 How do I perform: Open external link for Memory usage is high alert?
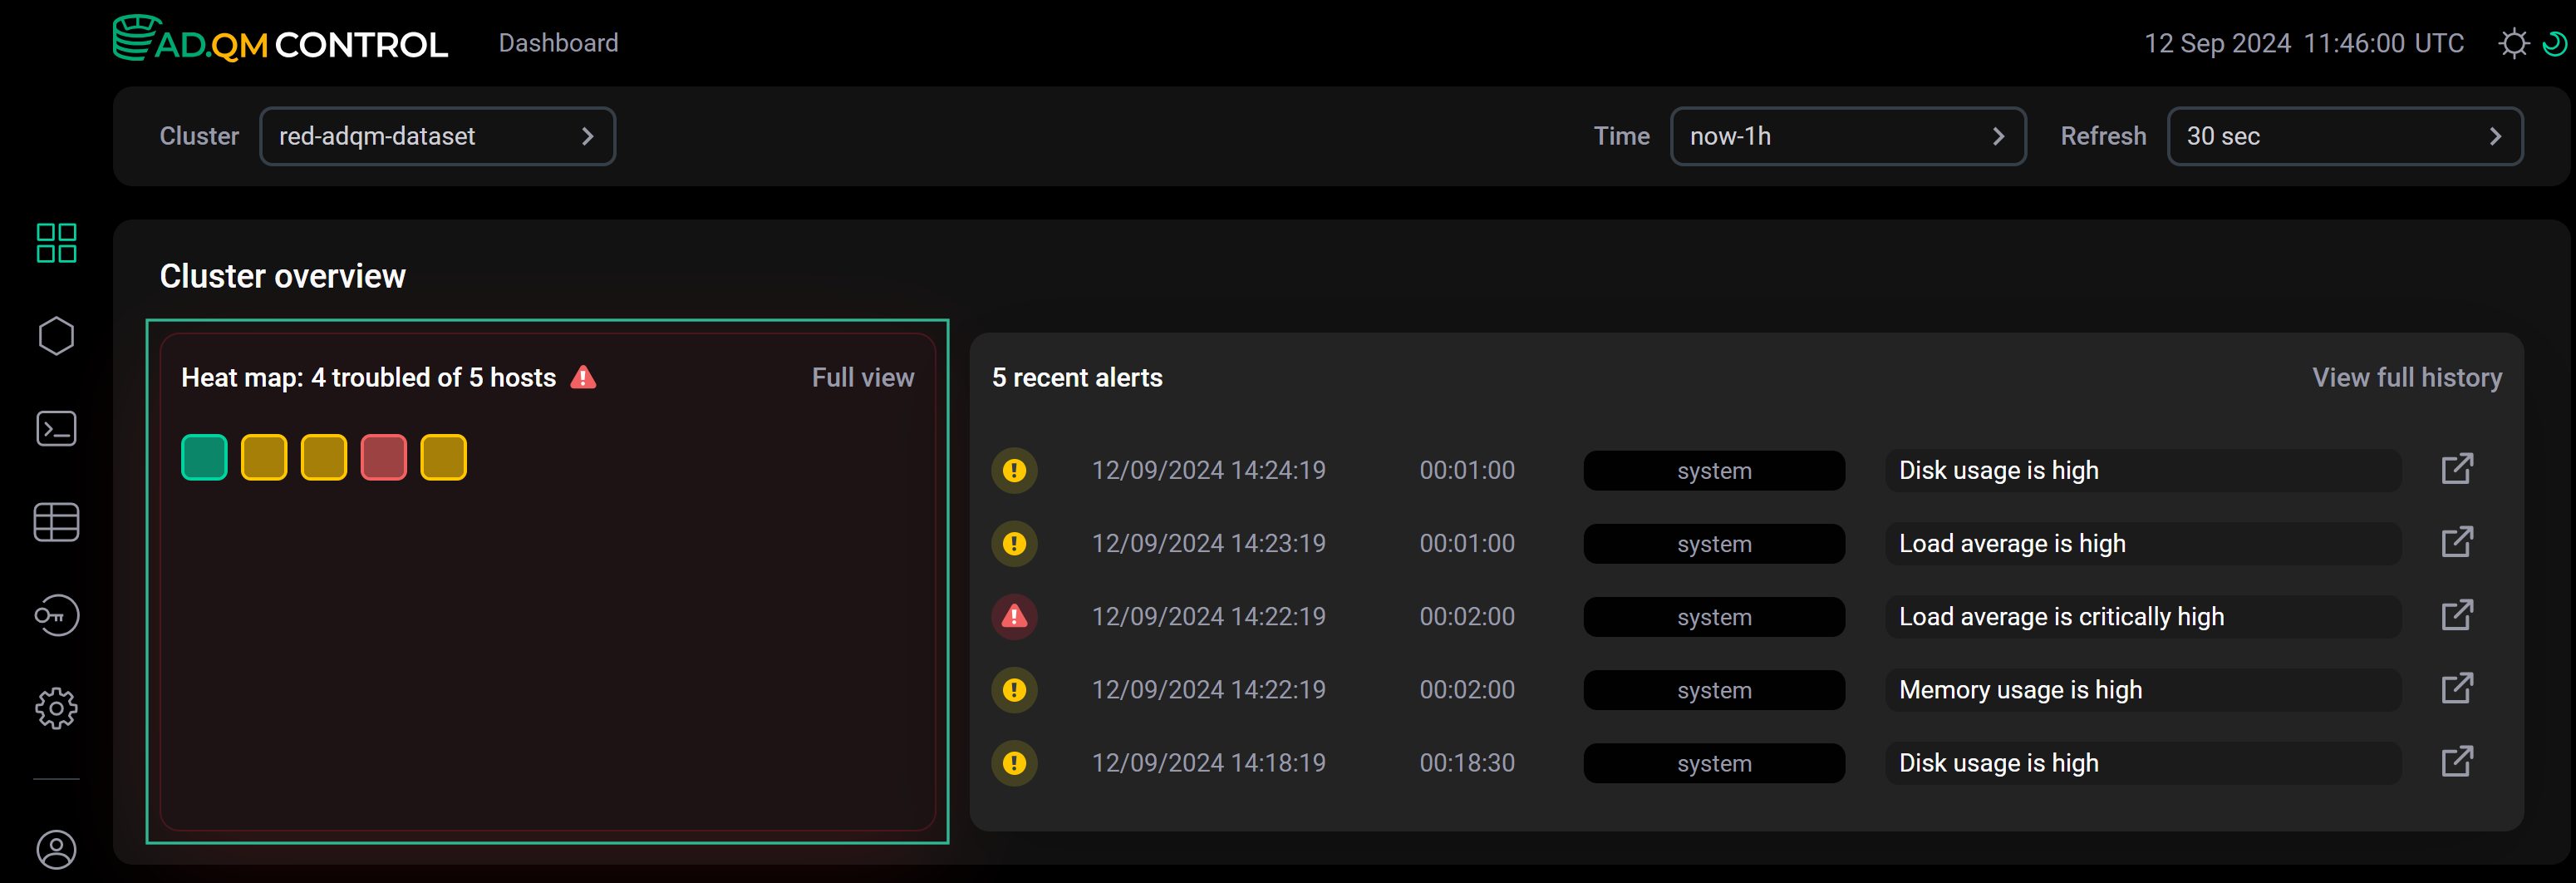tap(2458, 688)
